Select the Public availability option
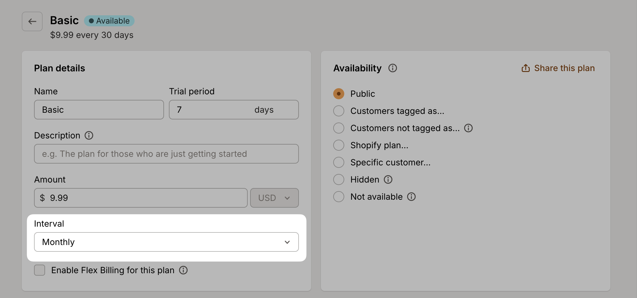Viewport: 637px width, 298px height. tap(338, 94)
